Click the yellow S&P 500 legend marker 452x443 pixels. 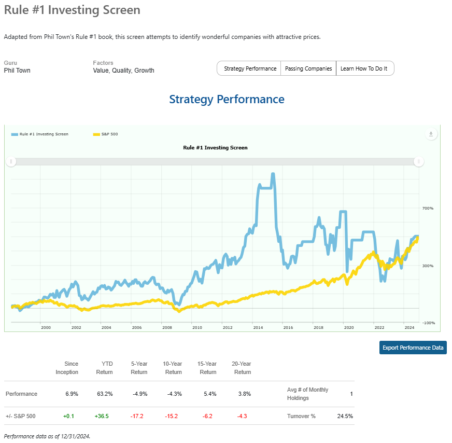(x=96, y=134)
